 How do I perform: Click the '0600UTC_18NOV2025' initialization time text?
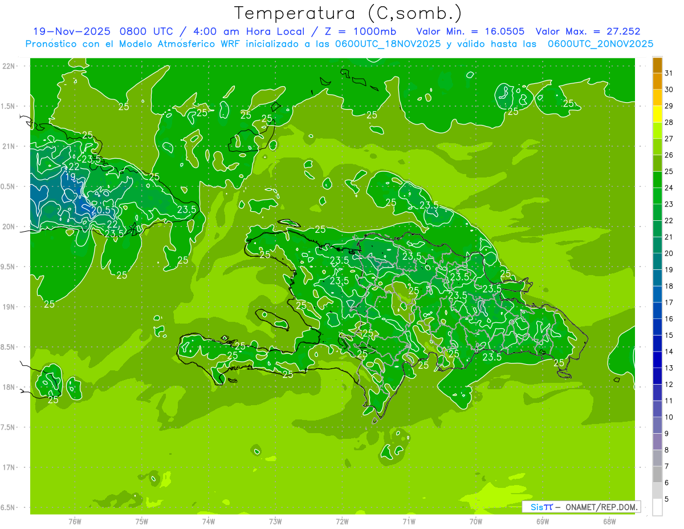coord(388,44)
